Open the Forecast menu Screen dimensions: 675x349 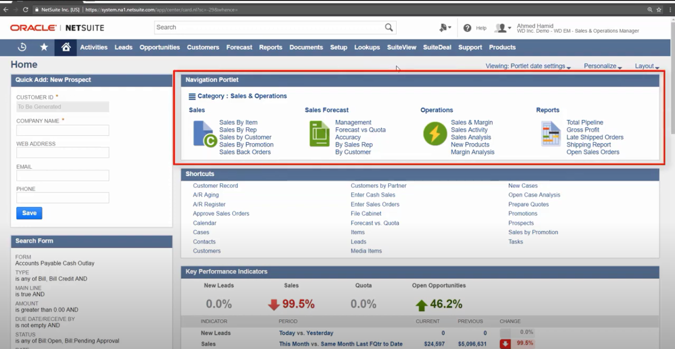click(239, 47)
